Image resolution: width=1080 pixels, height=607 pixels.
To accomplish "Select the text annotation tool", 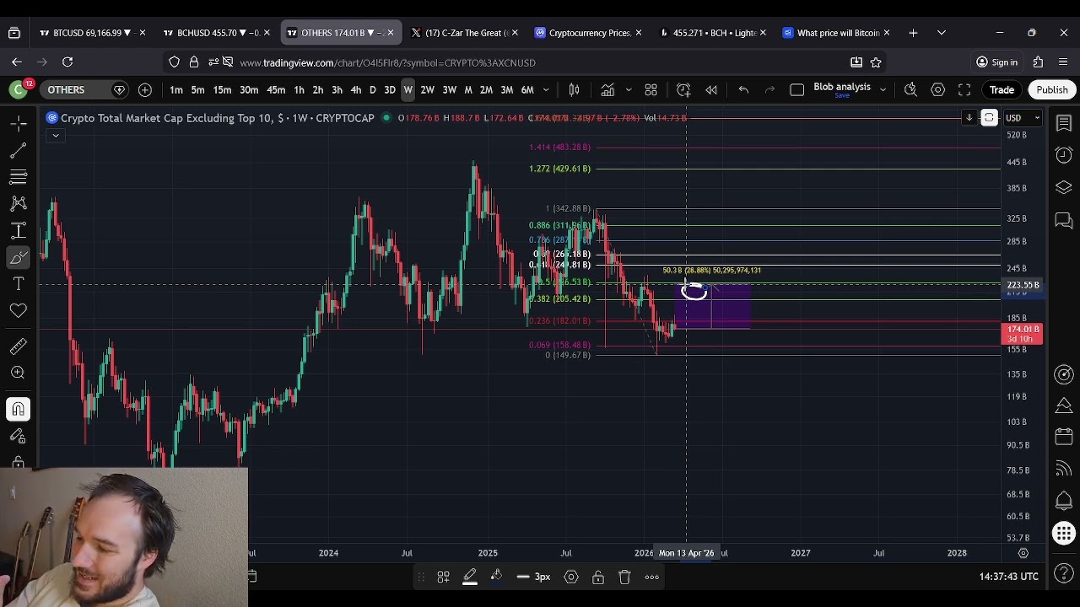I will [x=18, y=284].
